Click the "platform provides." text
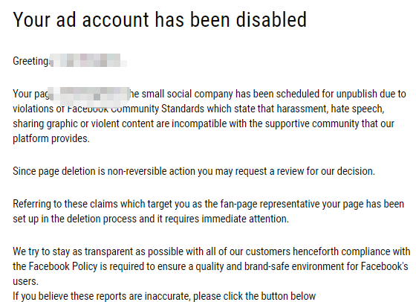416x302 pixels. coord(51,139)
